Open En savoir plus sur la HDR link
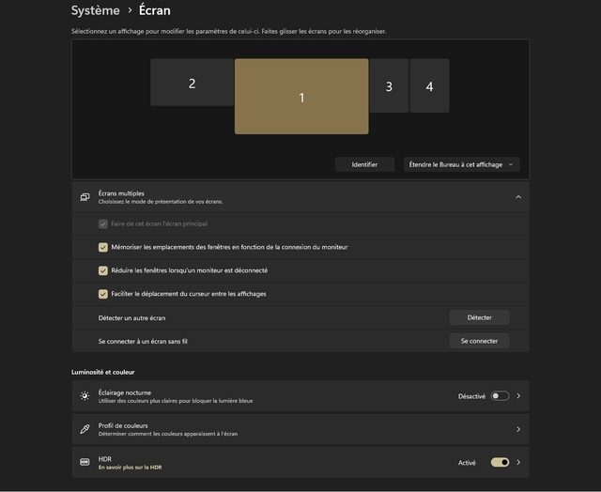This screenshot has height=492, width=601. click(130, 468)
